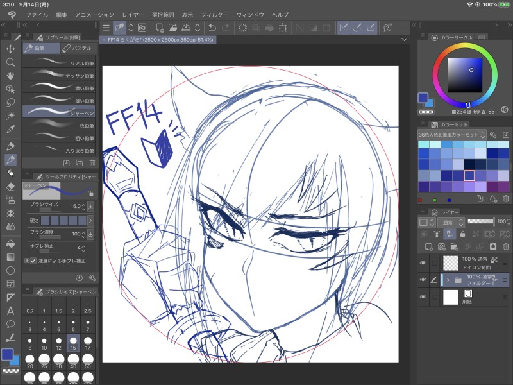Select the Auto select wand tool
513x385 pixels.
pyautogui.click(x=10, y=116)
